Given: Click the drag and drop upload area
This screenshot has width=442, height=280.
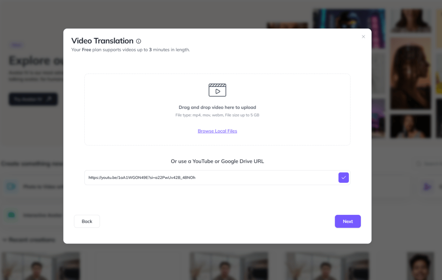Looking at the screenshot, I should tap(217, 110).
